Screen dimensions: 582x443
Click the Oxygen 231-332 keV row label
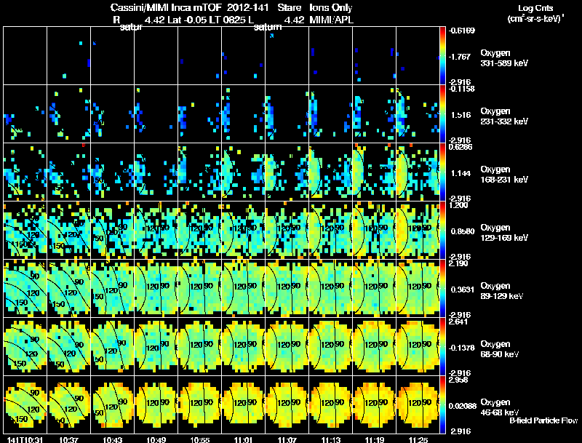[x=504, y=116]
